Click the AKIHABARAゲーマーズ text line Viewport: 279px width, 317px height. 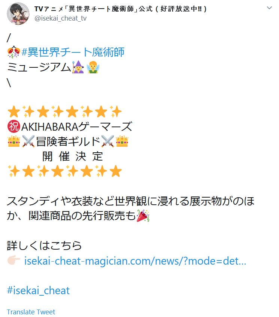pos(77,127)
